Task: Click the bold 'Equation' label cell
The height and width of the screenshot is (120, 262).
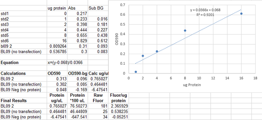Action: coord(23,63)
